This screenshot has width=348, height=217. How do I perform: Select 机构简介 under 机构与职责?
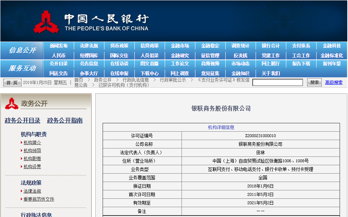[32, 143]
